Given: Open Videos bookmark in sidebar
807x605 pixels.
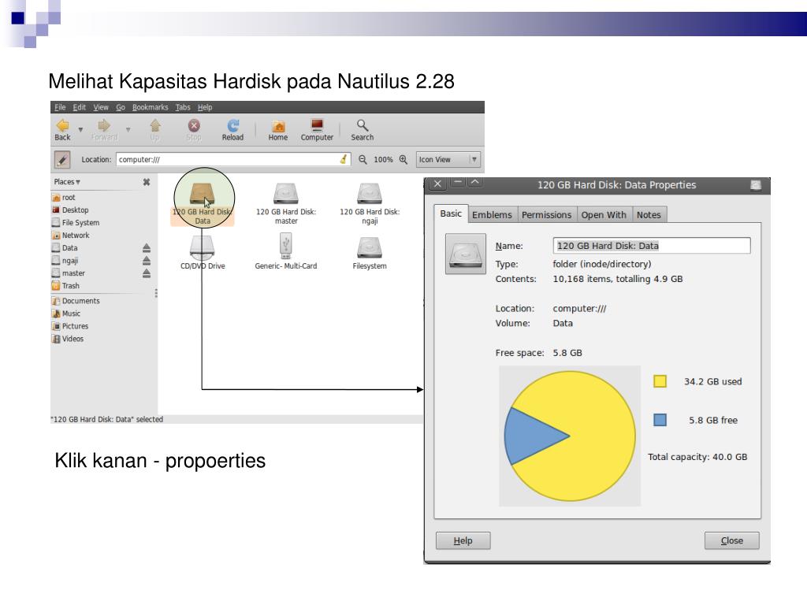Looking at the screenshot, I should (x=68, y=339).
